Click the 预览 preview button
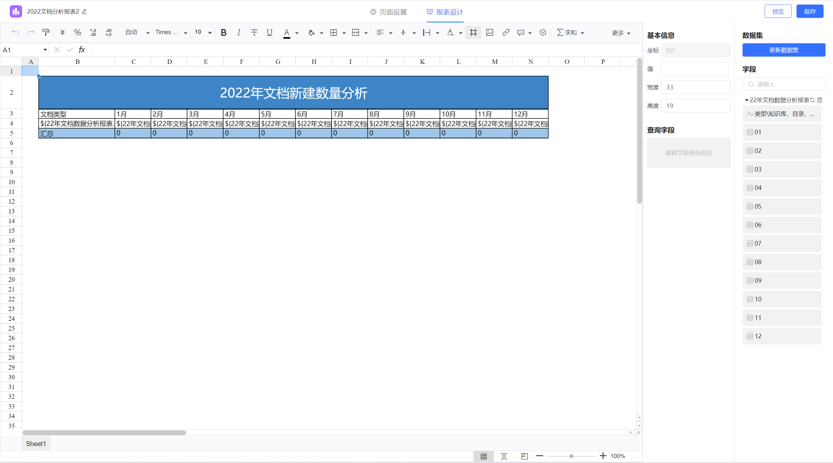Image resolution: width=833 pixels, height=463 pixels. (x=778, y=11)
